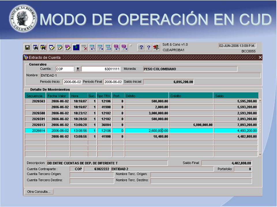
Task: Click the Periodo Inicio date field
Action: (72, 82)
